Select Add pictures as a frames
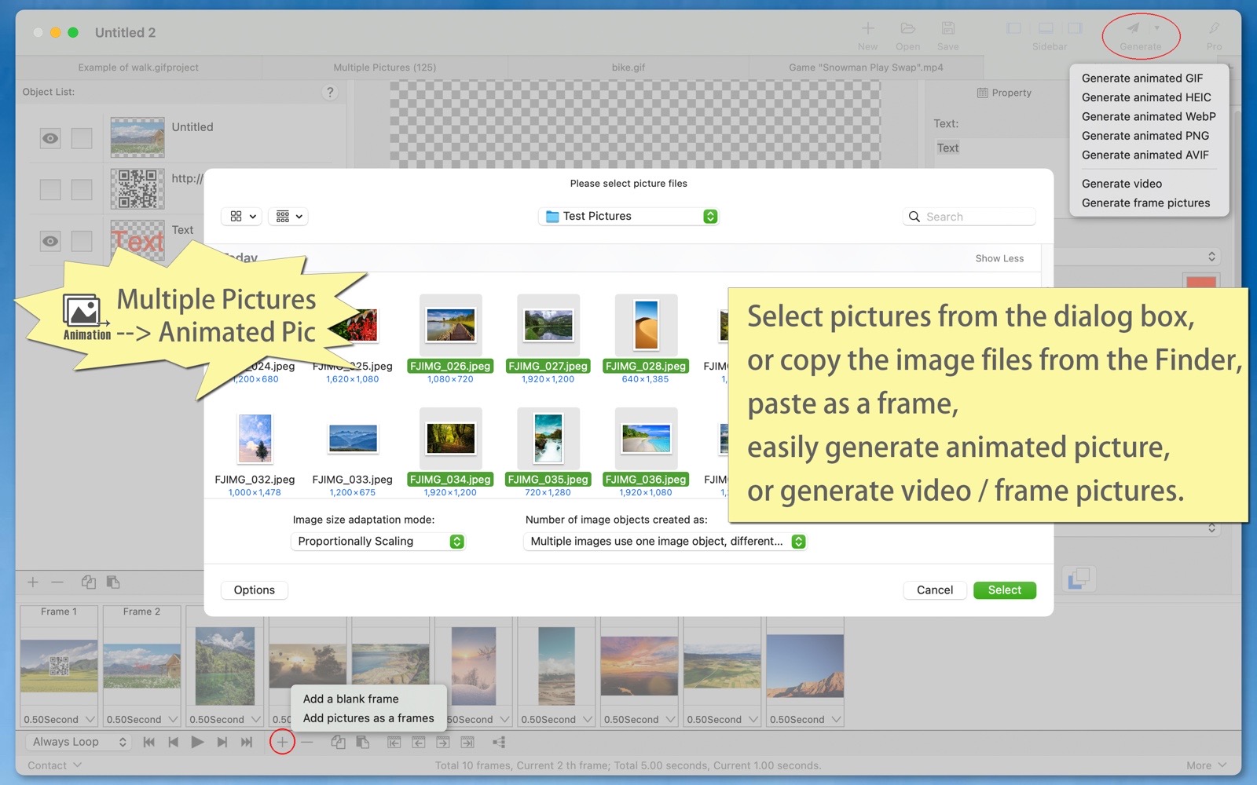 (x=368, y=718)
